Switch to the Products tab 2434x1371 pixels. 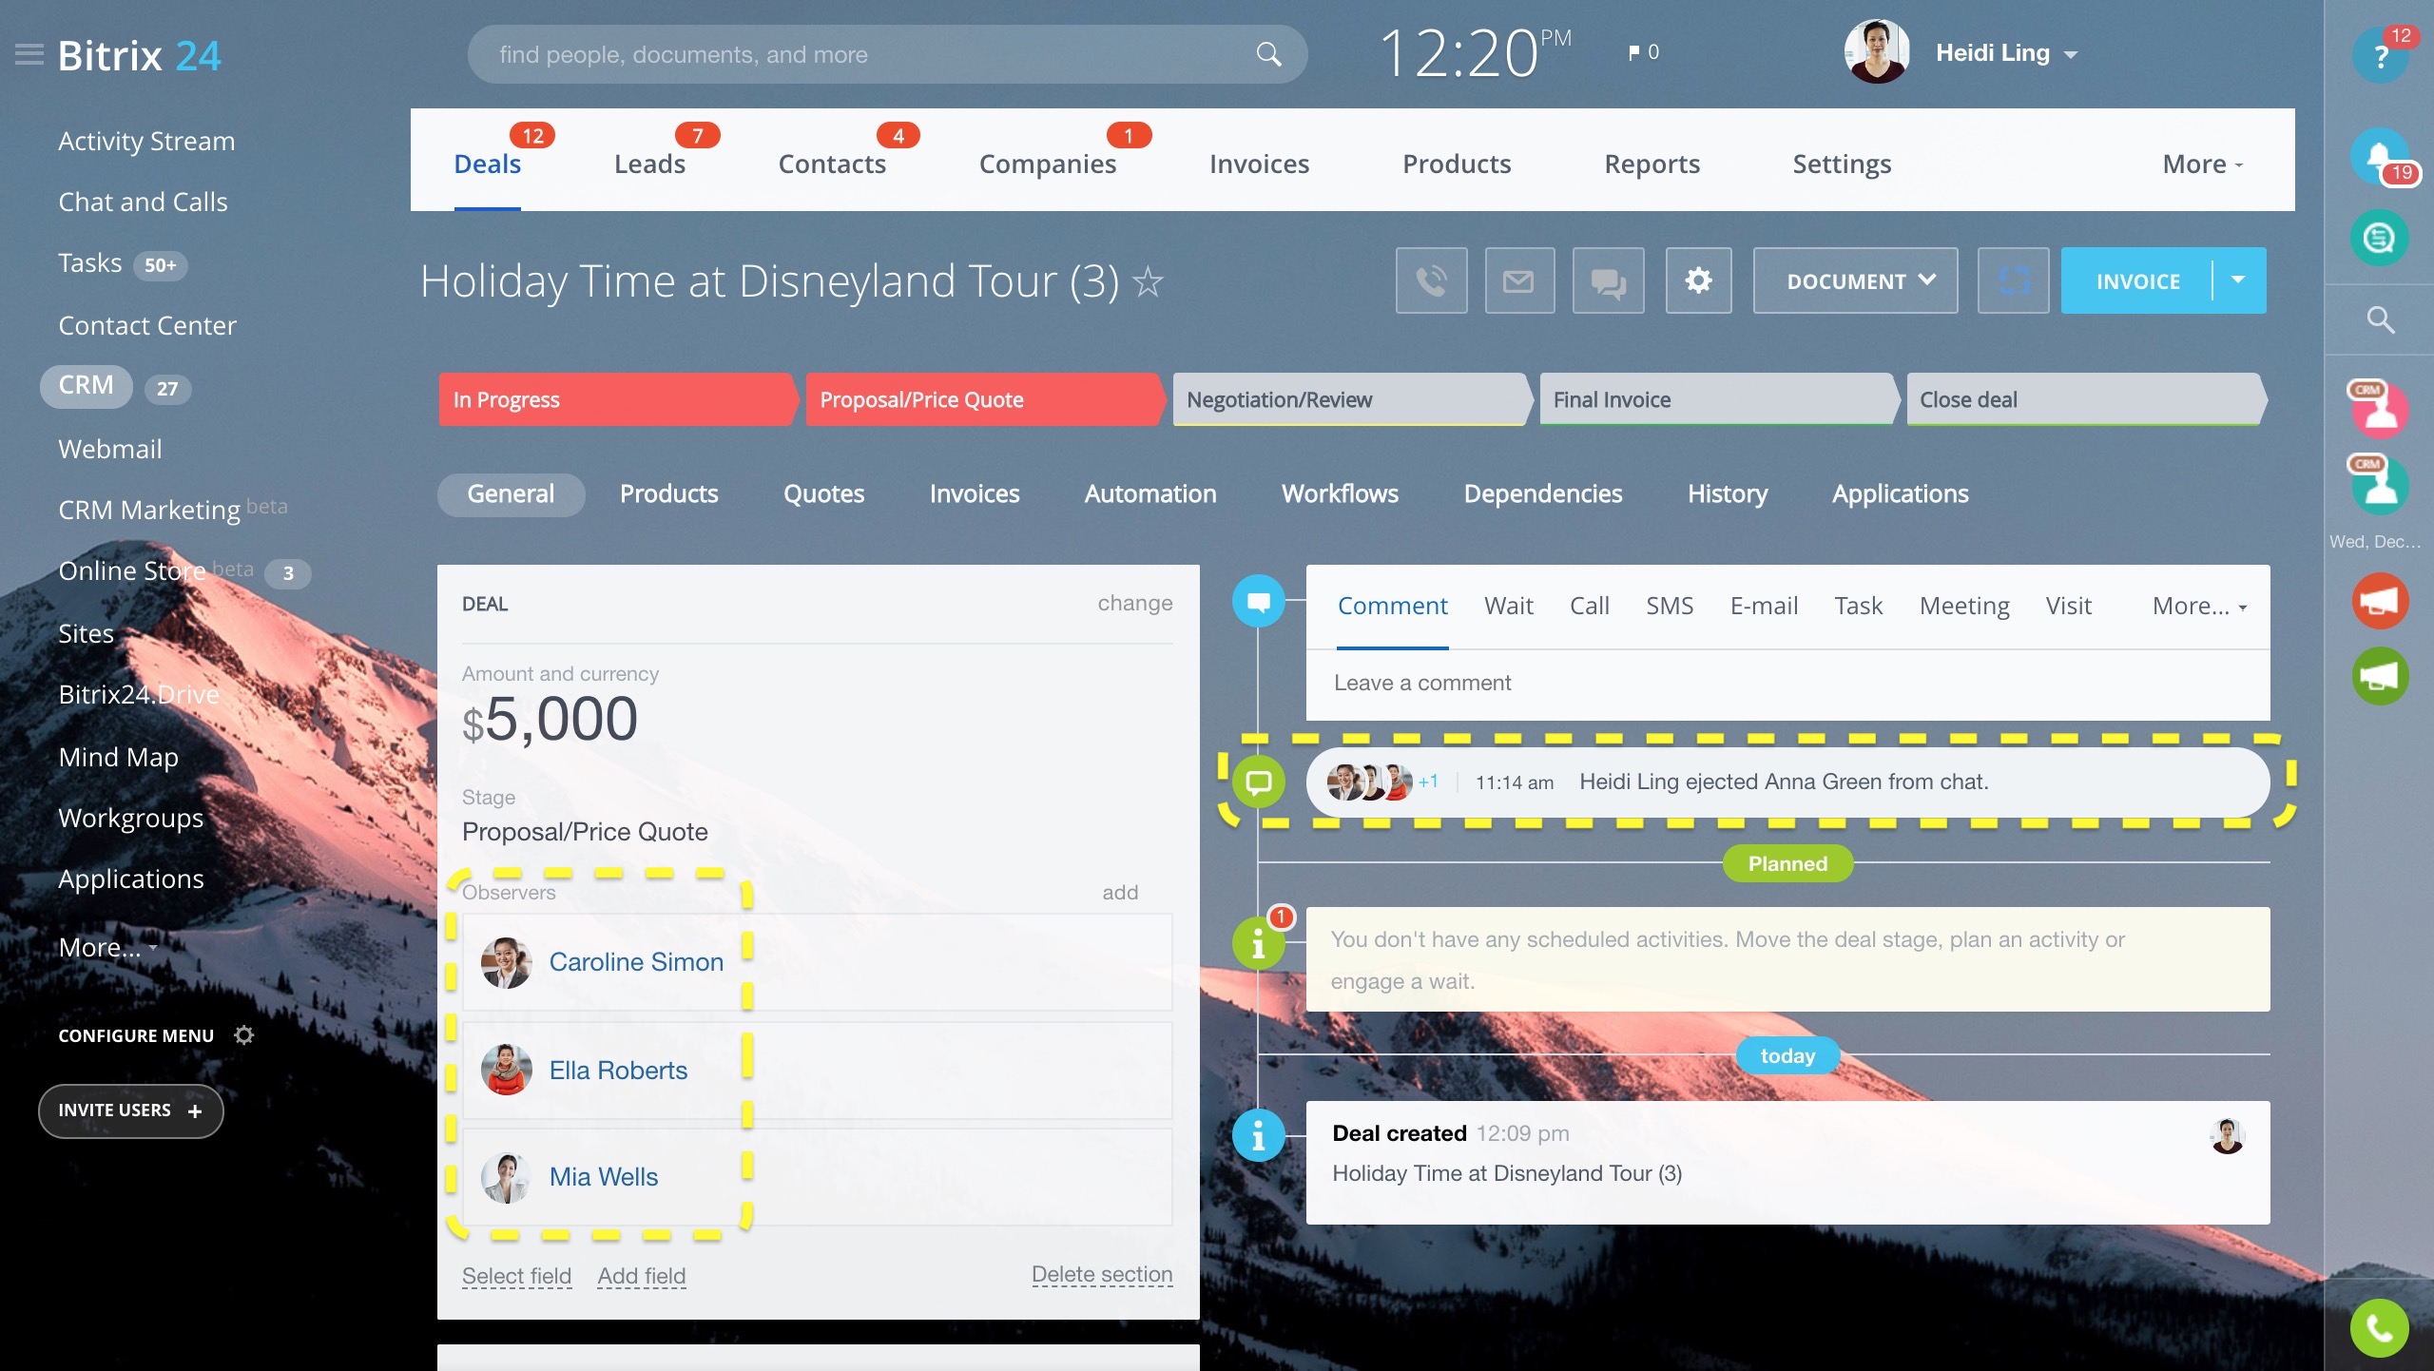tap(668, 492)
